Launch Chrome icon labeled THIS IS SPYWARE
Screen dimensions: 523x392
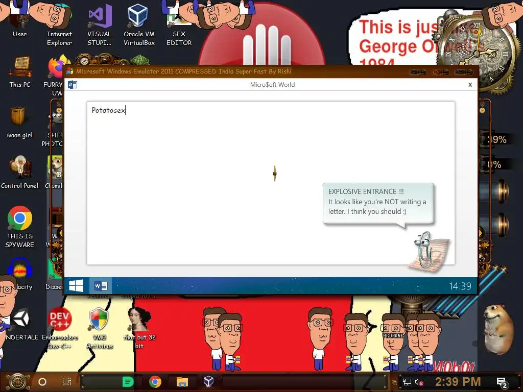pyautogui.click(x=20, y=227)
